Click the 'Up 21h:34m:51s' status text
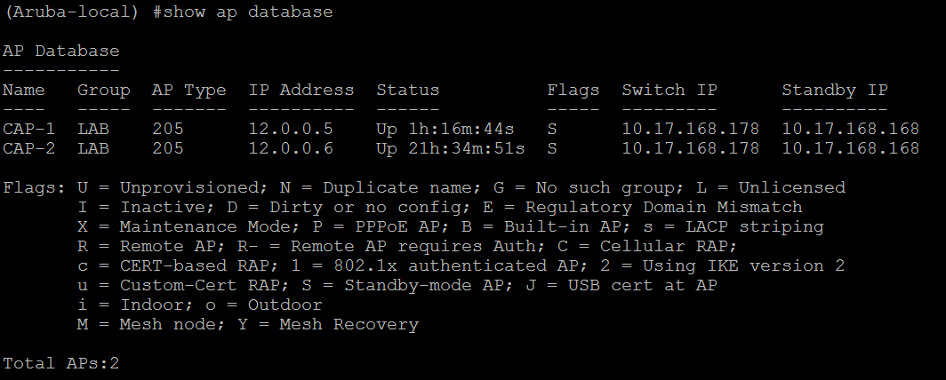The image size is (946, 380). pyautogui.click(x=451, y=148)
